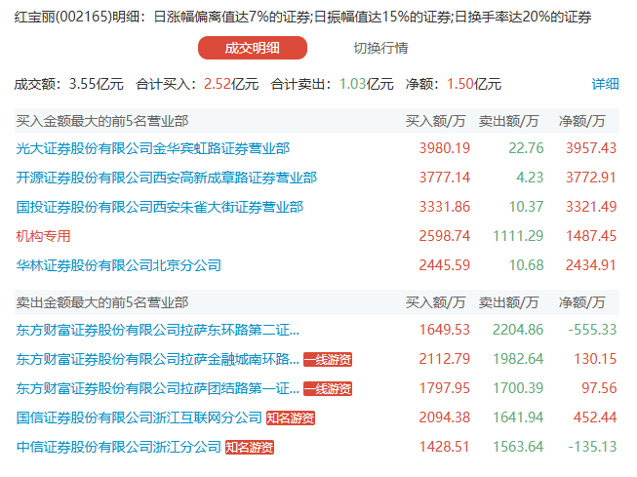Viewport: 637px width, 477px height.
Task: Click buy amount 2598.74
Action: coord(445,236)
